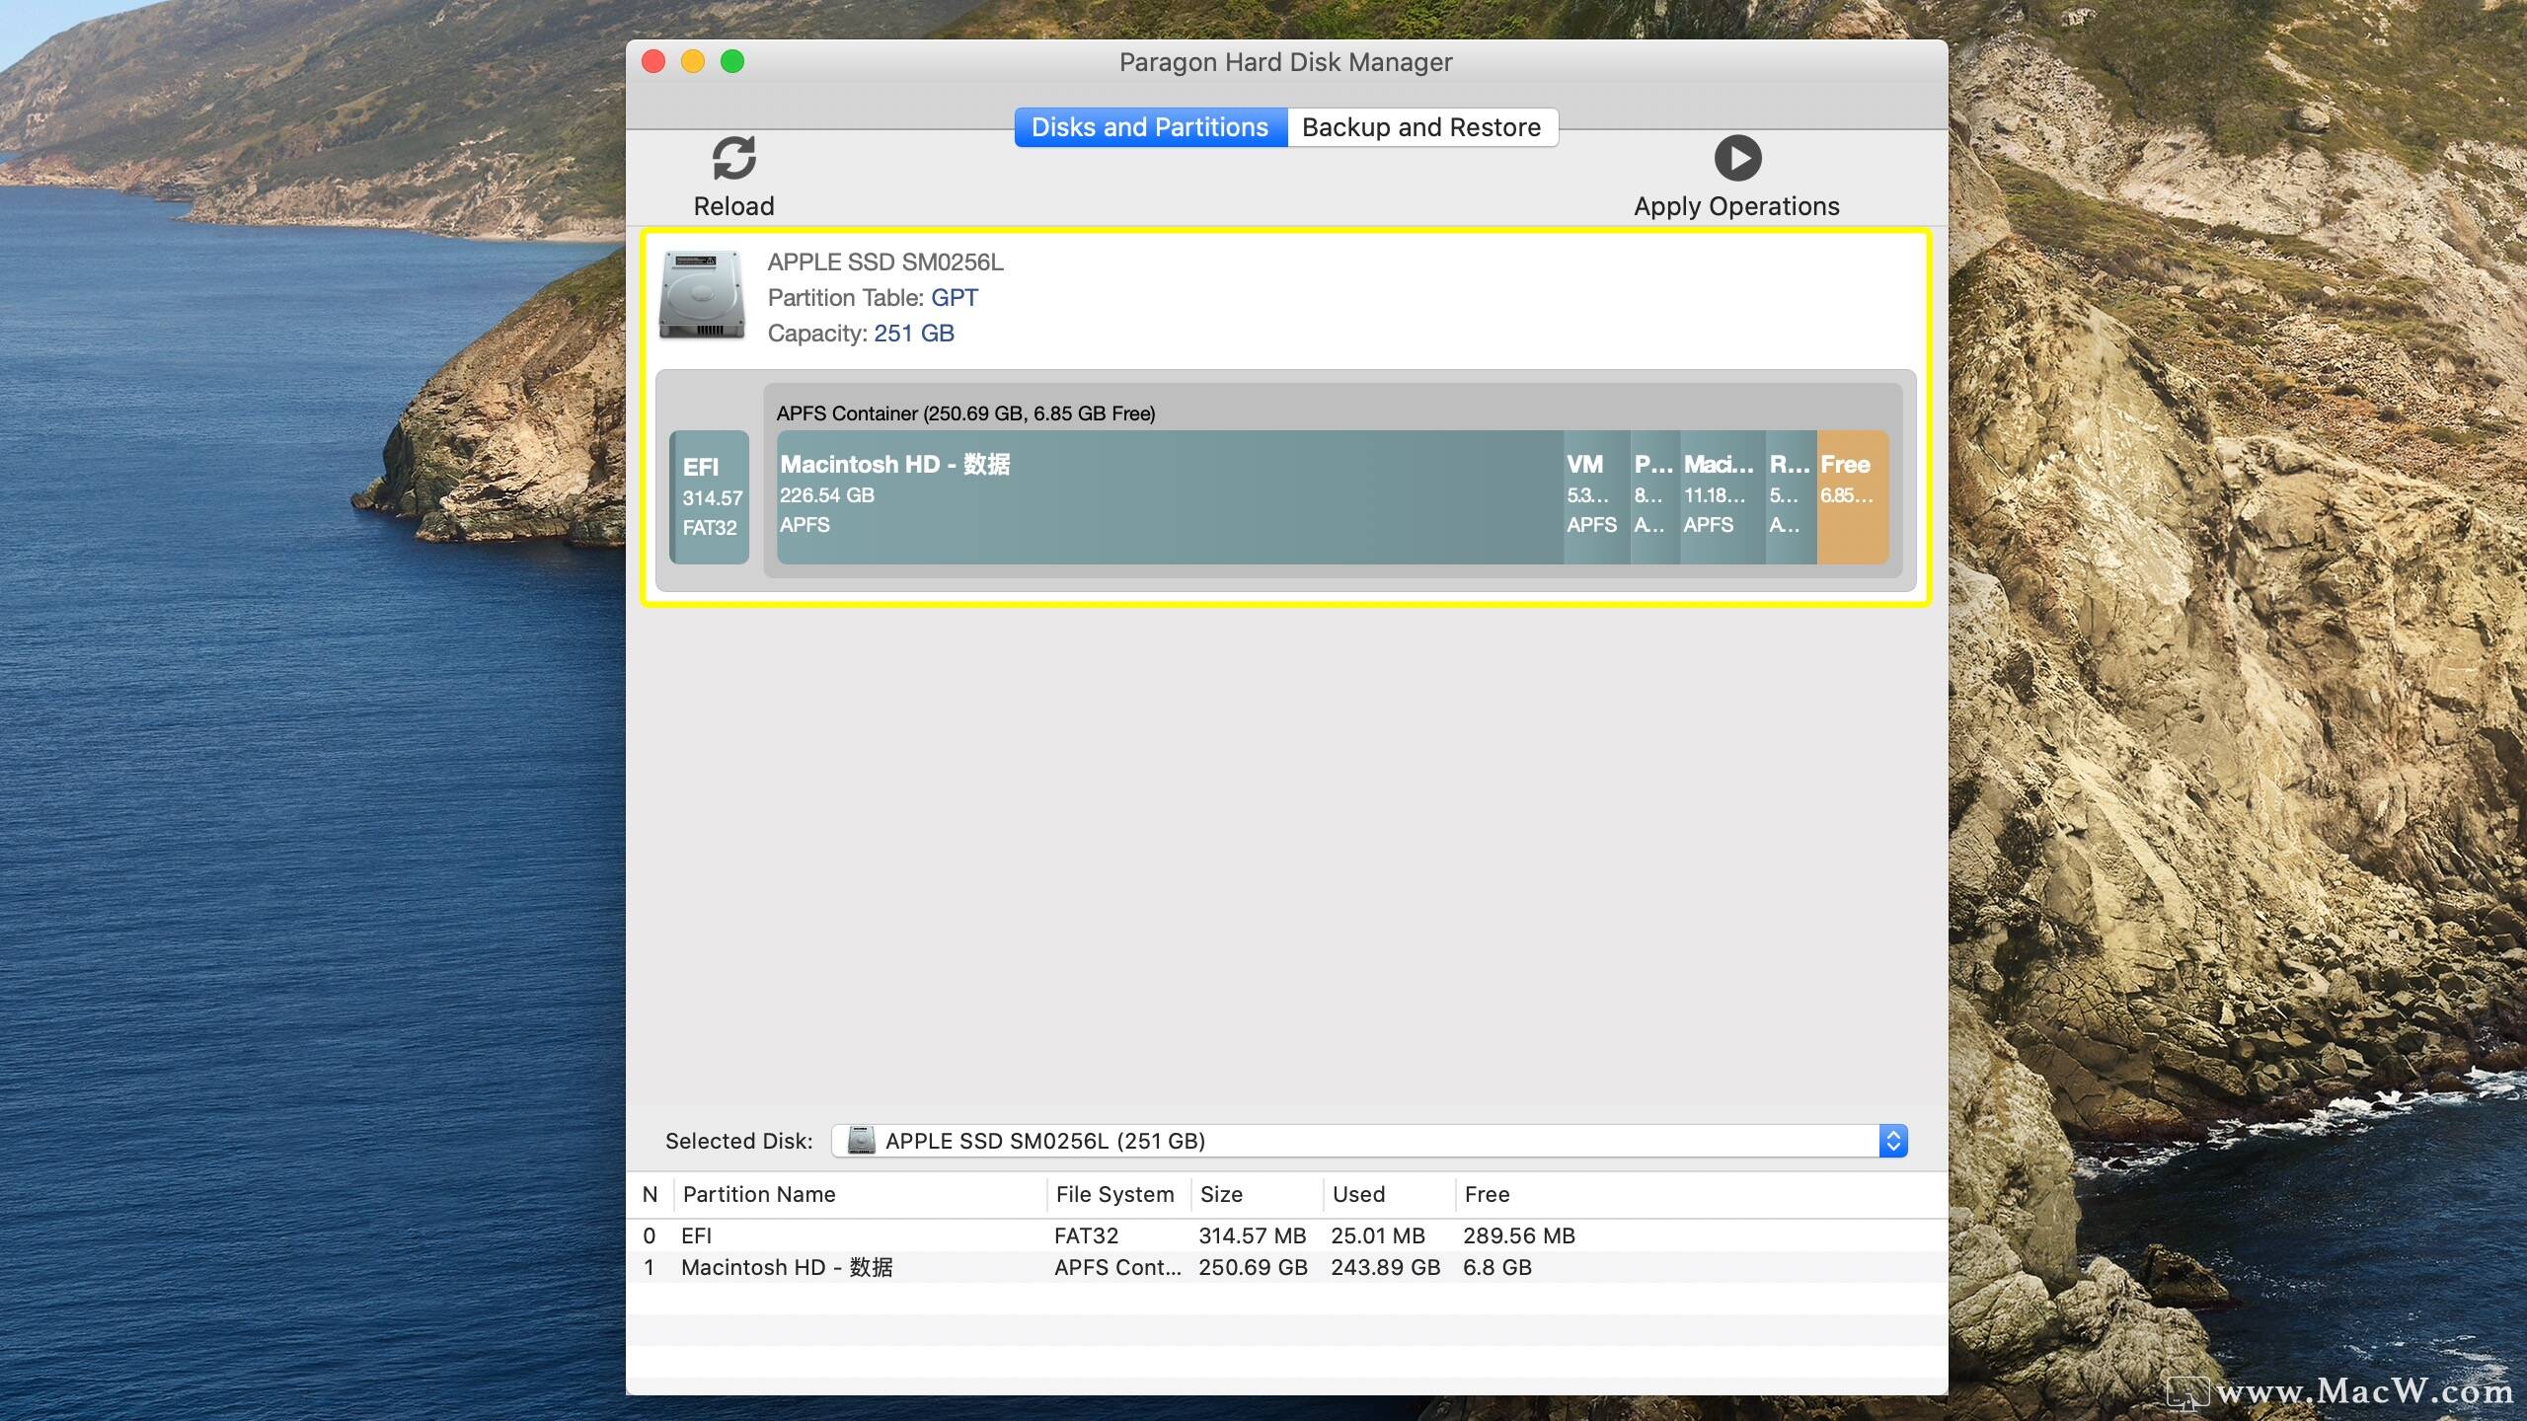Select the APPLE SSD hard drive icon
The width and height of the screenshot is (2527, 1421).
click(702, 294)
